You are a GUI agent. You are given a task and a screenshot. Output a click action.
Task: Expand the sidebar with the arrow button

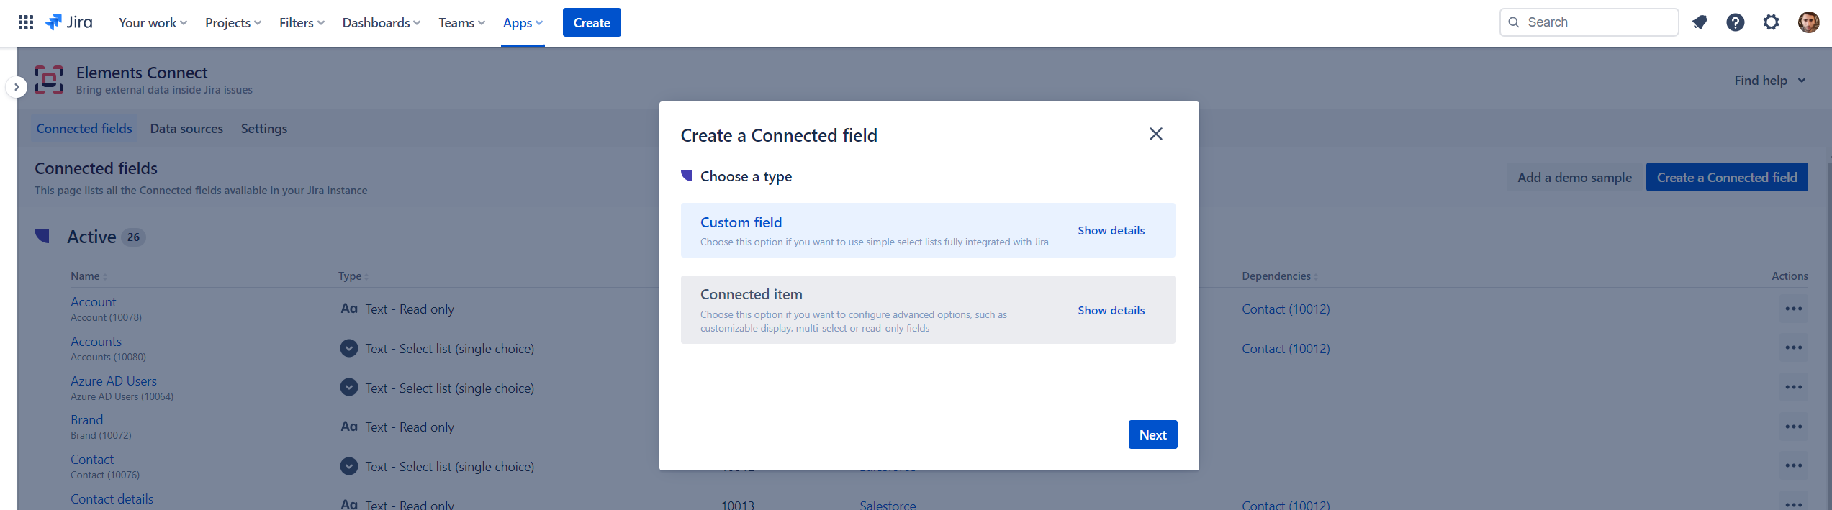(x=17, y=87)
